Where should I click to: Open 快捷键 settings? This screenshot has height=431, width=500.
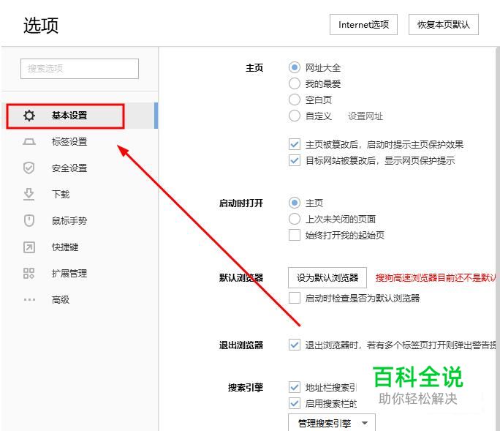tap(79, 247)
